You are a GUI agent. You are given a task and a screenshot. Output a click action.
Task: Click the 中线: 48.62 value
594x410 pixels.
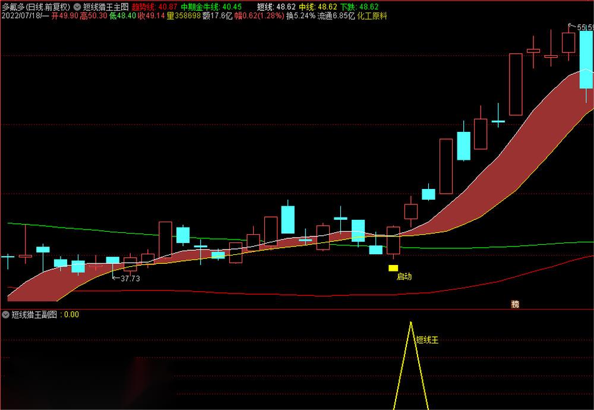318,7
